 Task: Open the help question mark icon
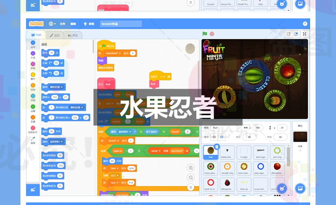click(x=305, y=24)
